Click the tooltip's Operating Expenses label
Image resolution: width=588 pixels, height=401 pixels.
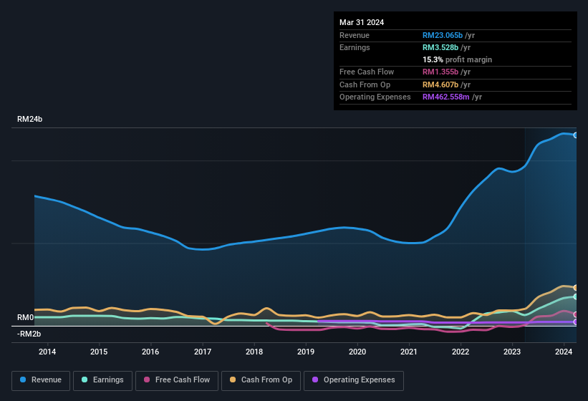[375, 97]
